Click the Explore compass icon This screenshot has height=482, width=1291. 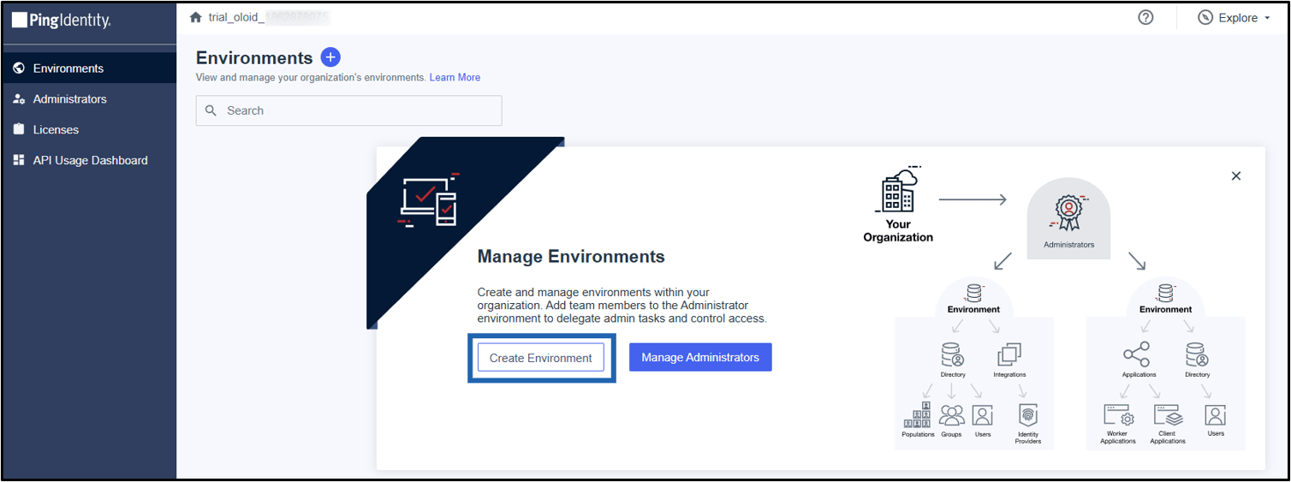[1205, 17]
